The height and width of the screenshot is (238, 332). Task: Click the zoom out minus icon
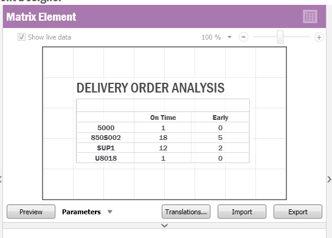point(243,37)
